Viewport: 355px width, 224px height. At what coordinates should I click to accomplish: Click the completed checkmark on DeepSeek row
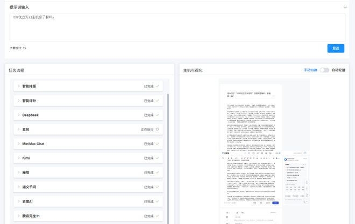pos(158,115)
